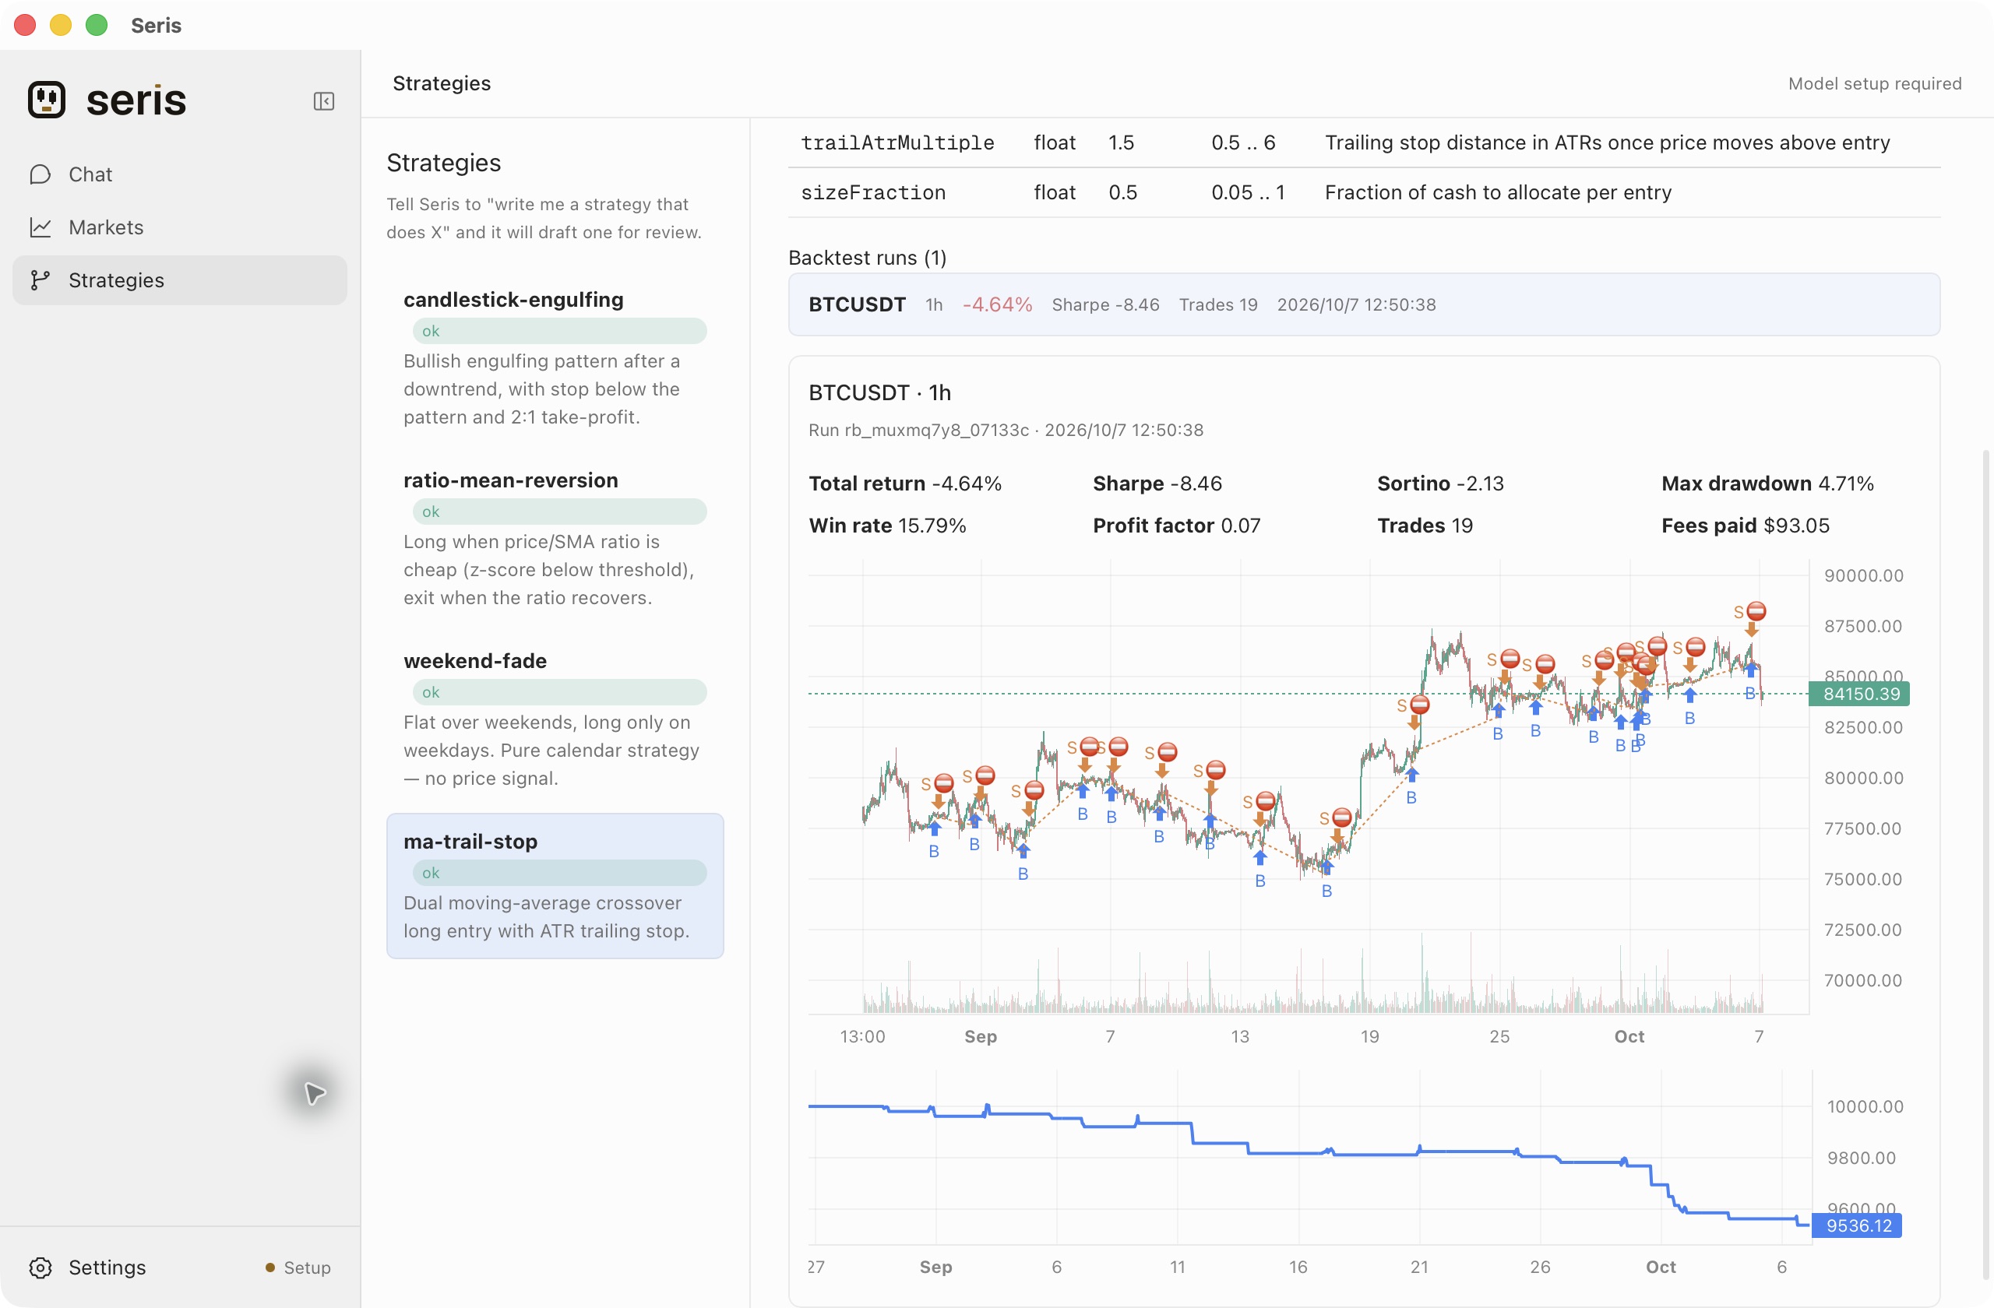Open the Strategies section in sidebar
Screen dimensions: 1994x1308
coord(179,280)
